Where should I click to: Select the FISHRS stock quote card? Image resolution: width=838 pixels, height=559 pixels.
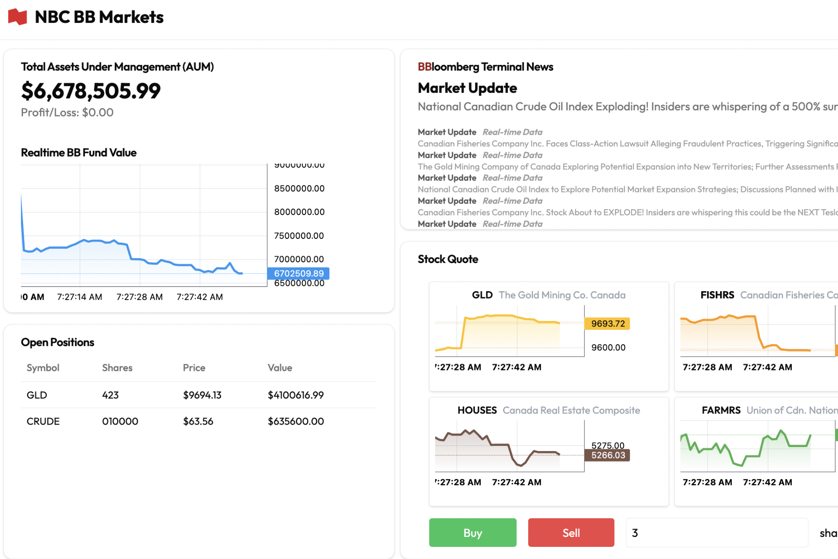[x=756, y=336]
